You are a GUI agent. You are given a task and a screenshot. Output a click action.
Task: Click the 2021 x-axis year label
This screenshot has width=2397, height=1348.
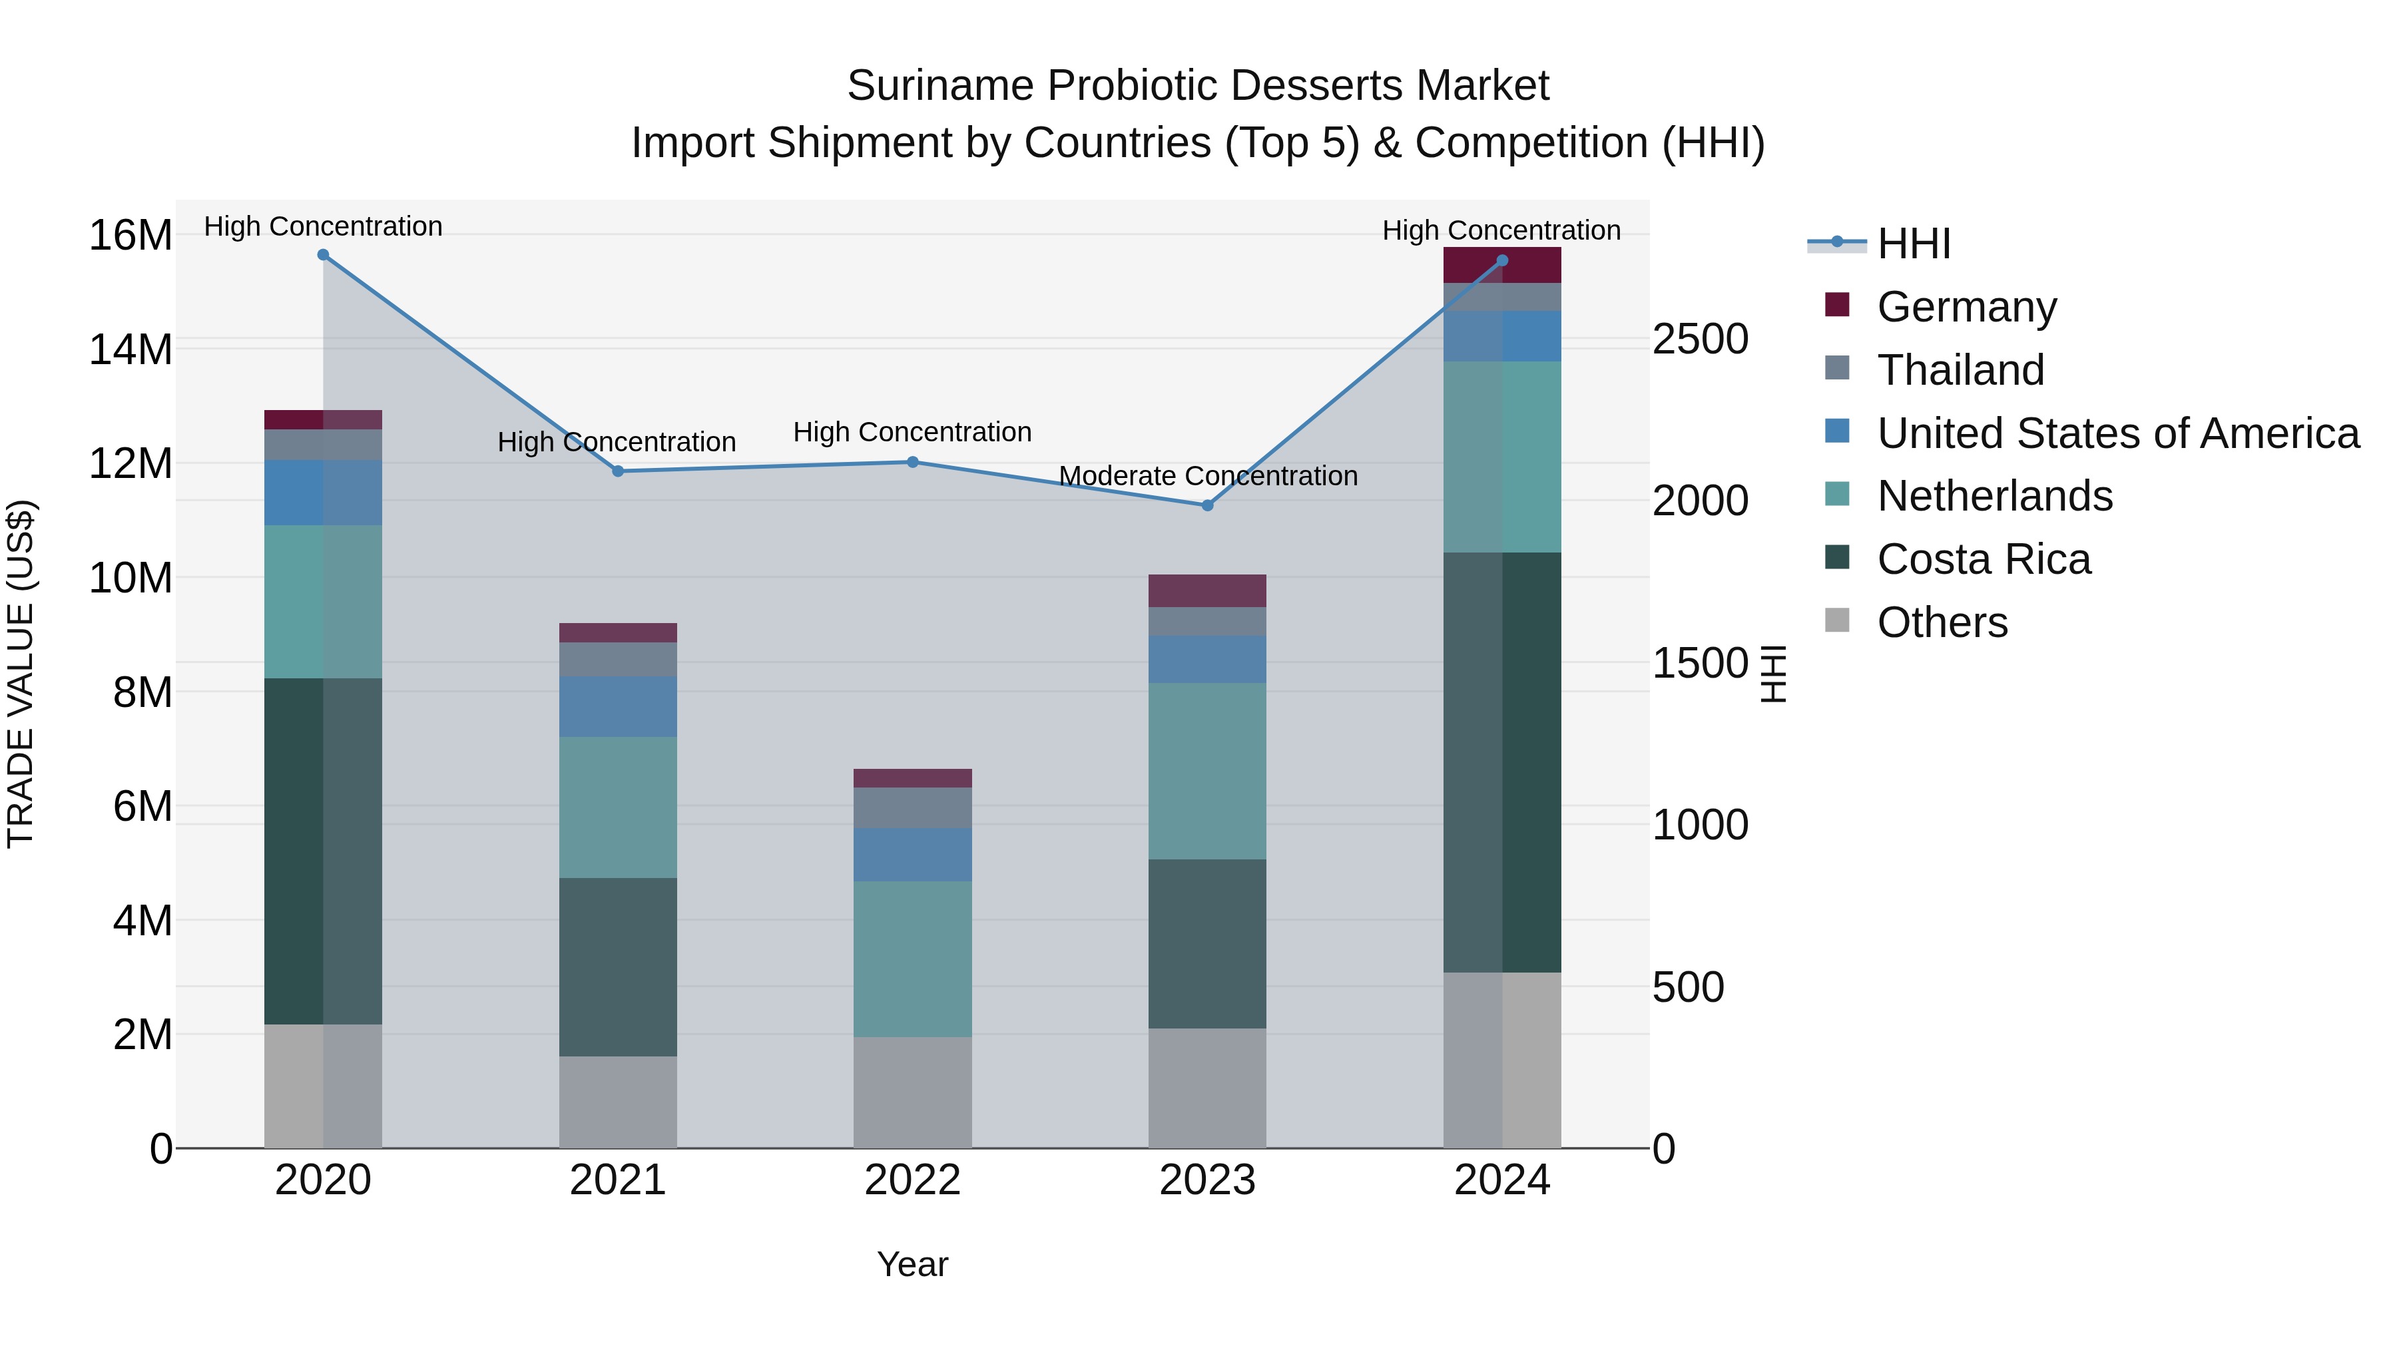coord(618,1180)
